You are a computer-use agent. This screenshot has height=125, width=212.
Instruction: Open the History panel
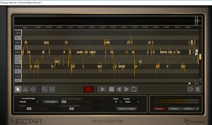coord(174,109)
